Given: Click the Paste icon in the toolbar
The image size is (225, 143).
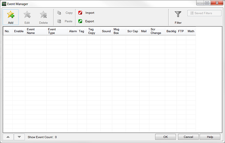Looking at the screenshot, I should [59, 21].
